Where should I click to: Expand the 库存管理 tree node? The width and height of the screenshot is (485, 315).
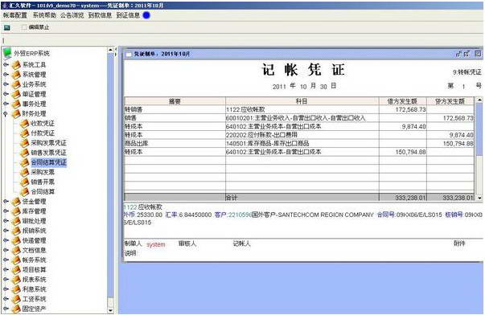(x=6, y=211)
